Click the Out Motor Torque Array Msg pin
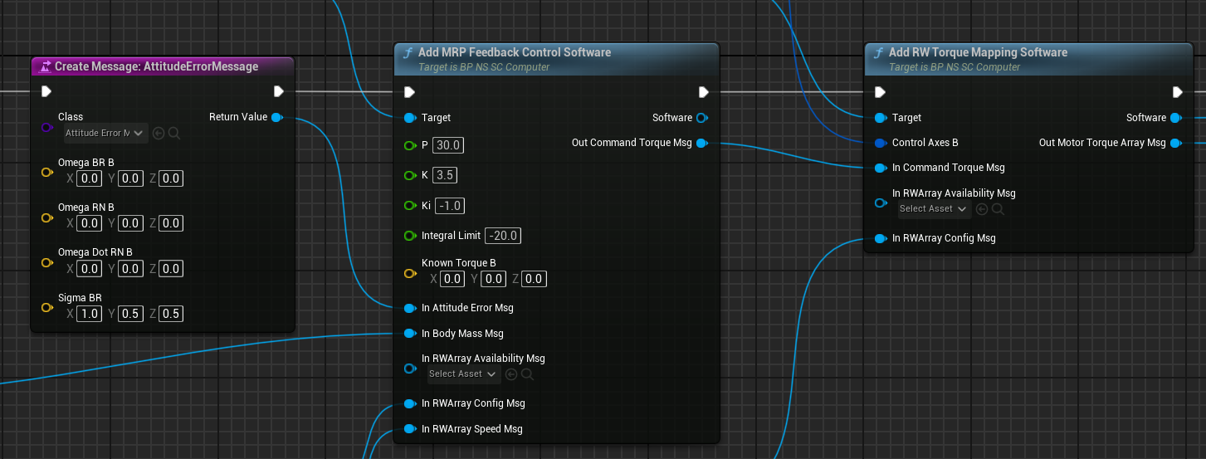This screenshot has width=1206, height=459. pos(1175,143)
